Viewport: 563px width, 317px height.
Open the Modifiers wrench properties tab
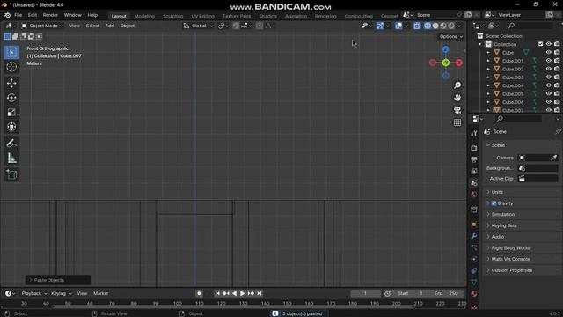click(x=474, y=236)
